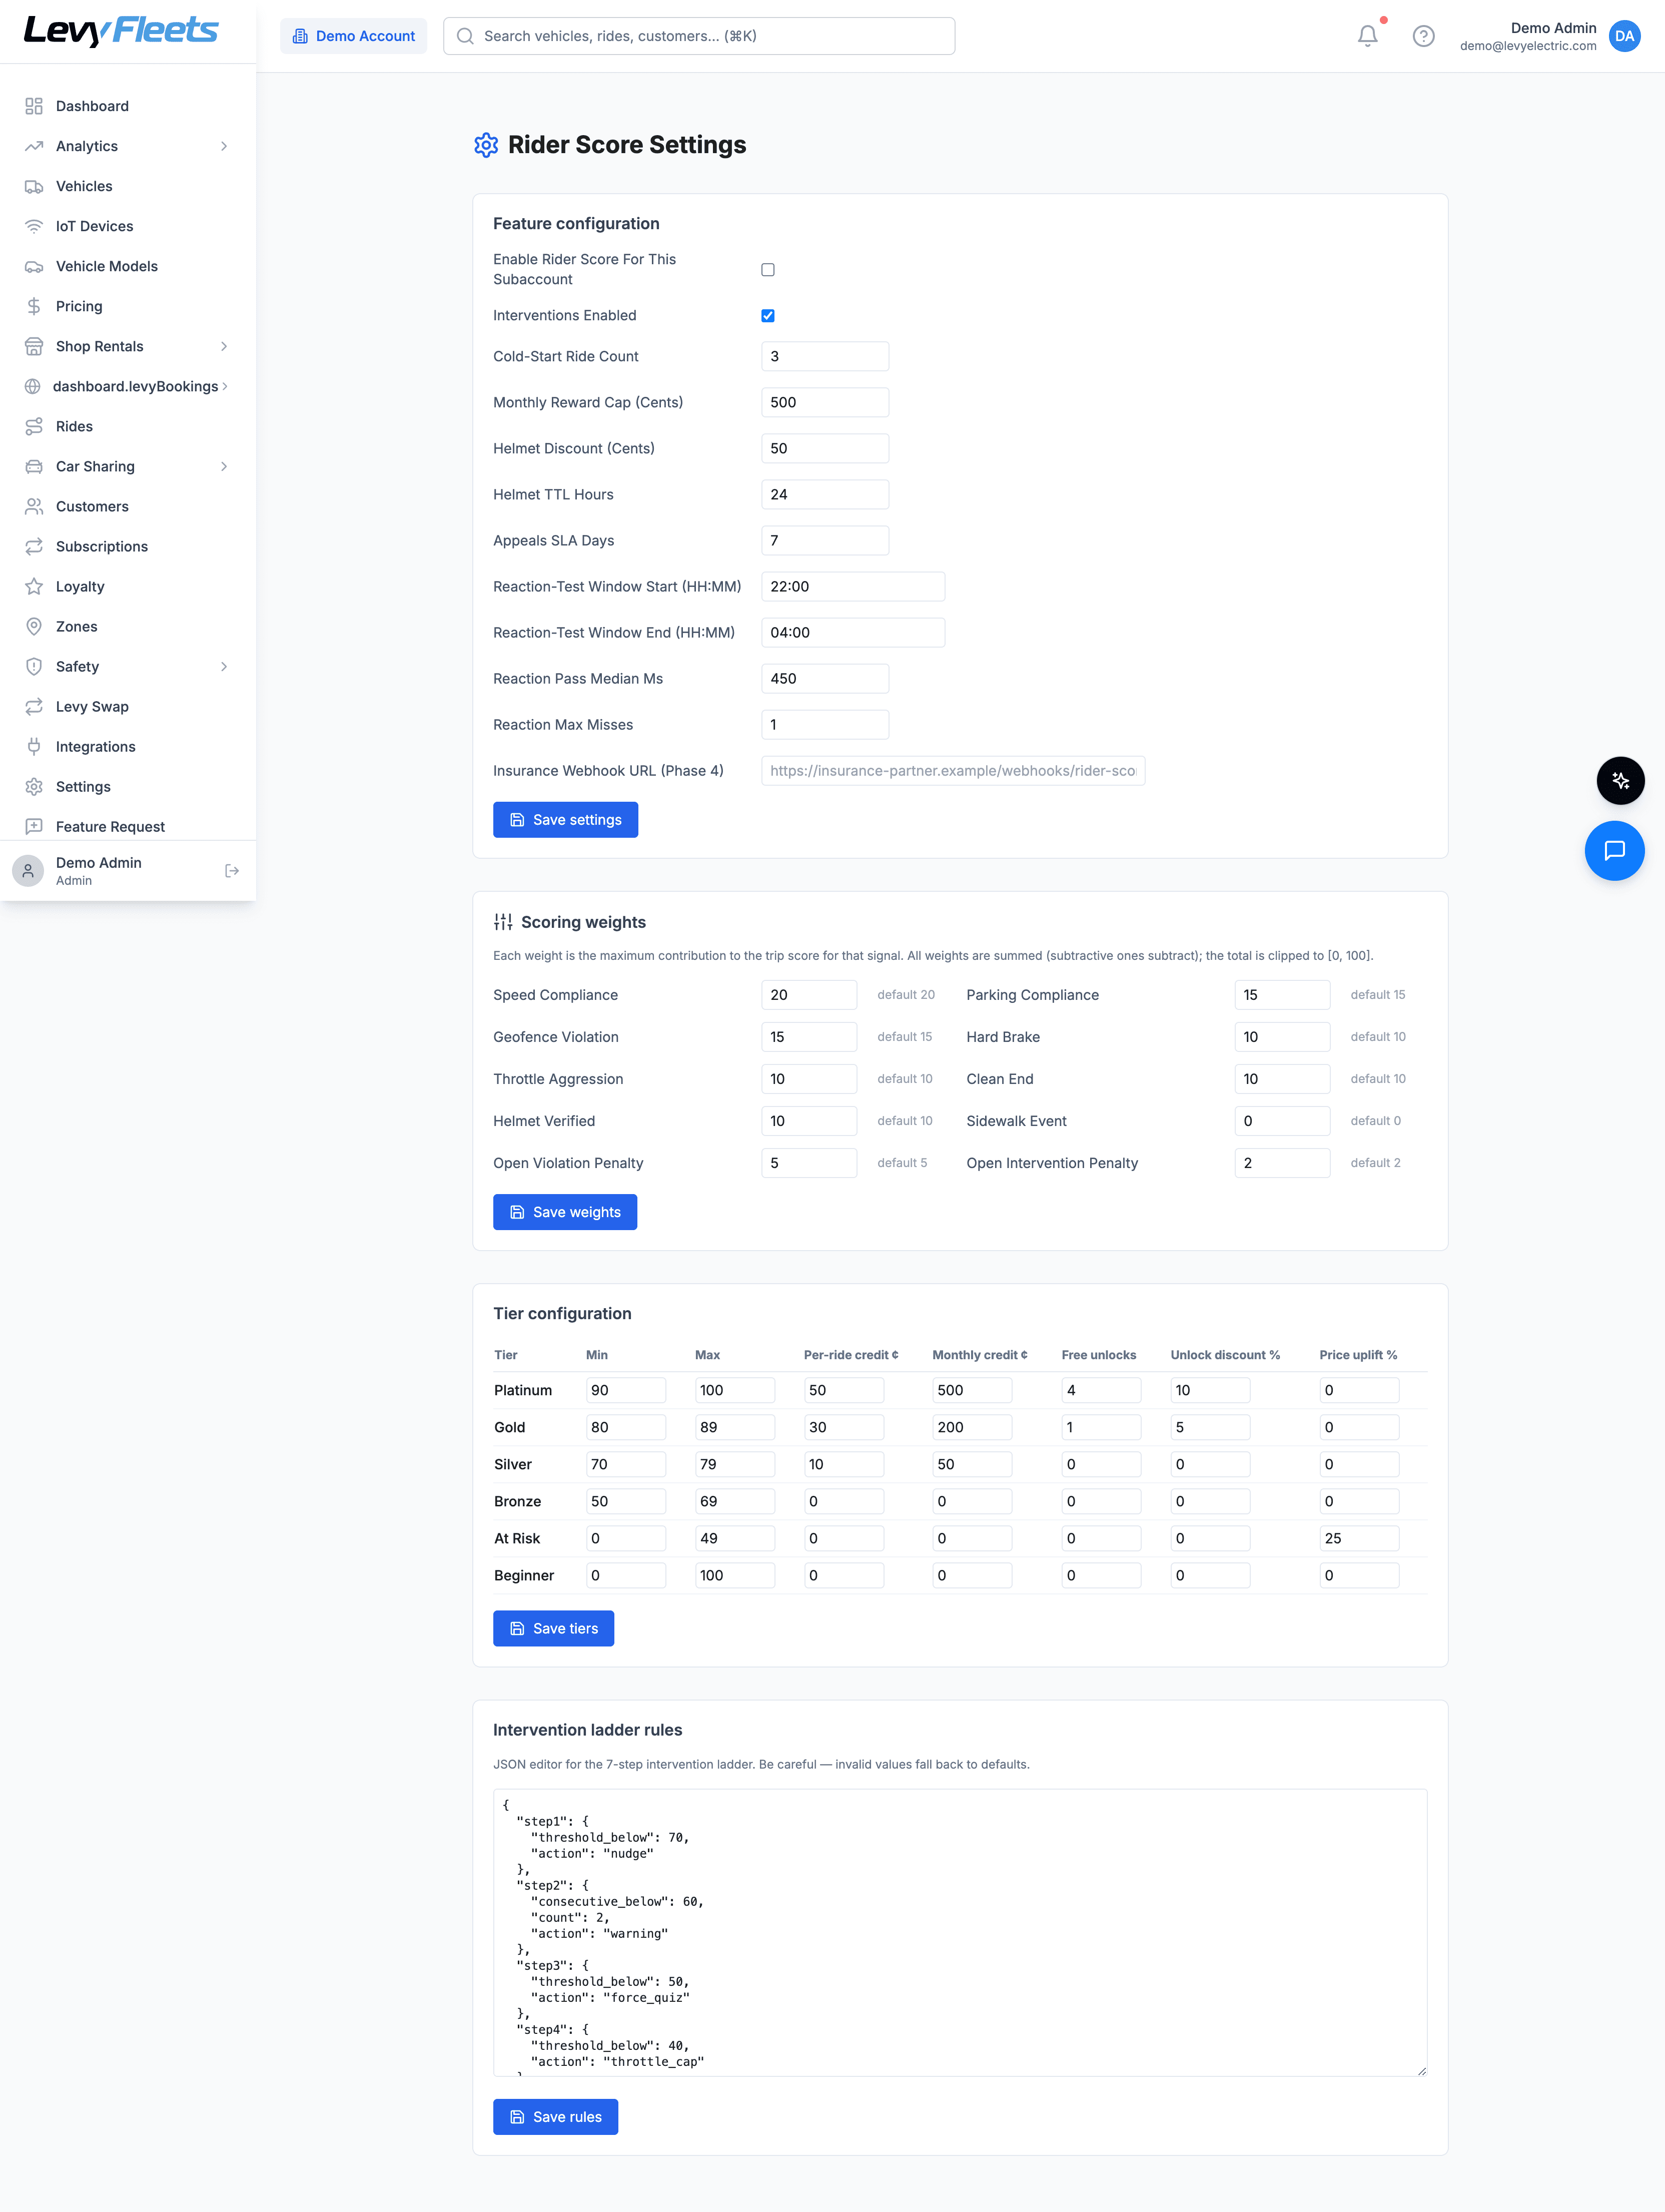Click the Car Sharing icon

(34, 466)
